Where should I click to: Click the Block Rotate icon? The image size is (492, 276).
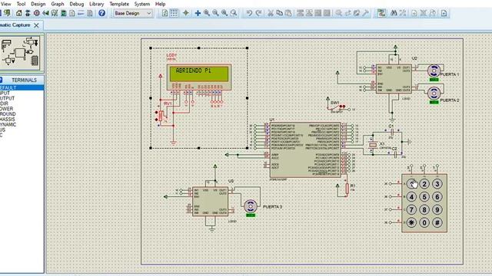tap(317, 13)
